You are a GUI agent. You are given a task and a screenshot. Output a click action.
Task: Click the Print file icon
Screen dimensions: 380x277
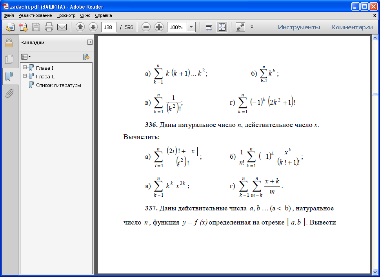[x=49, y=27]
